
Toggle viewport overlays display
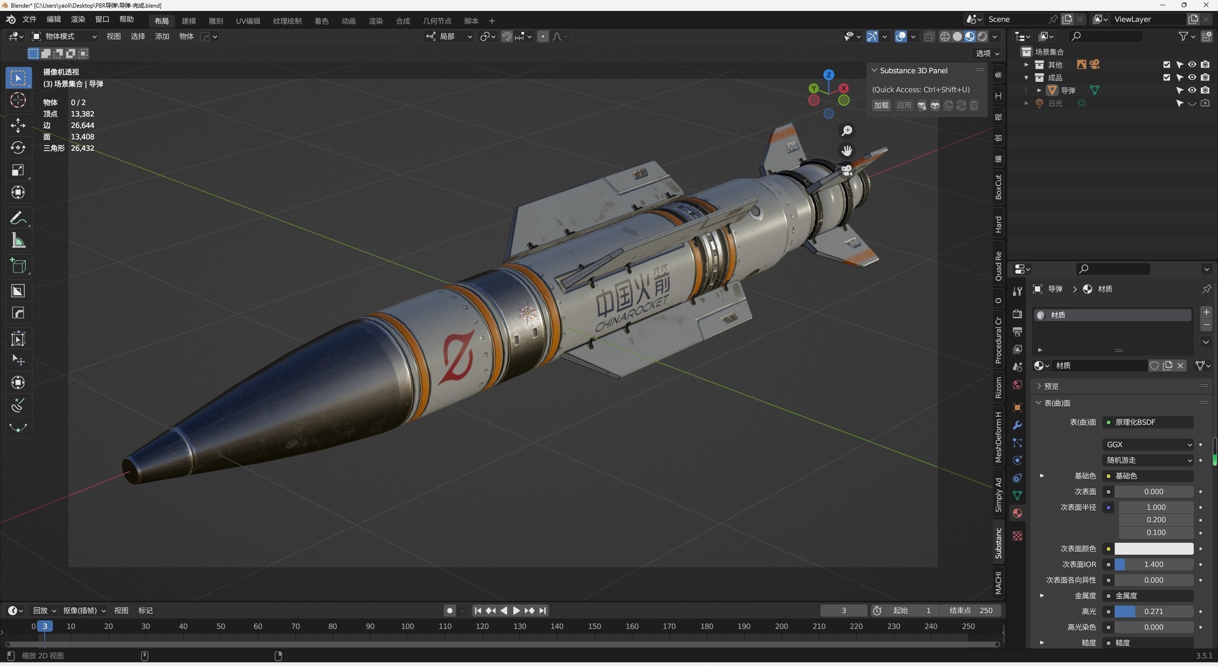click(x=901, y=37)
